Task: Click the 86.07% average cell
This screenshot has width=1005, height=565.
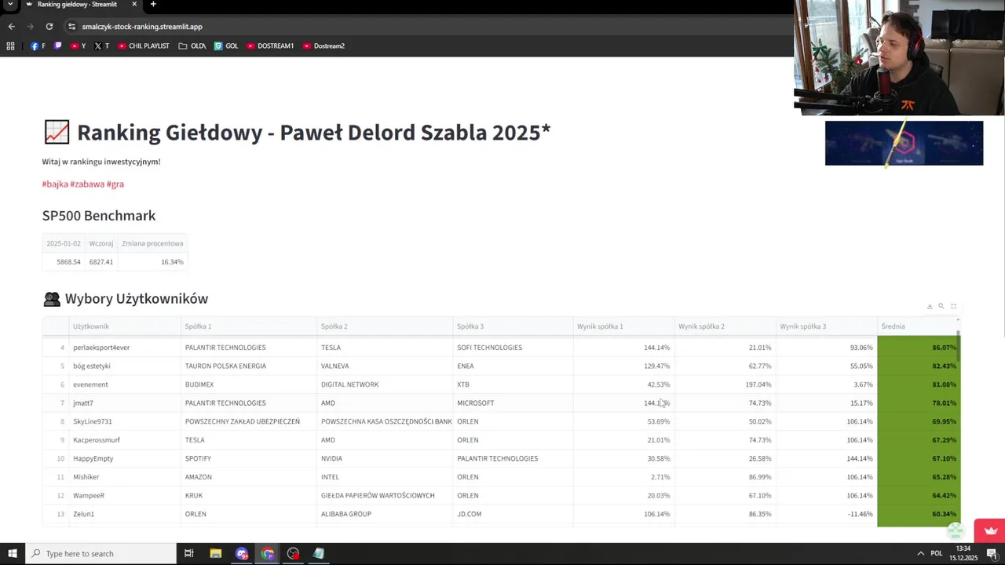Action: point(917,348)
